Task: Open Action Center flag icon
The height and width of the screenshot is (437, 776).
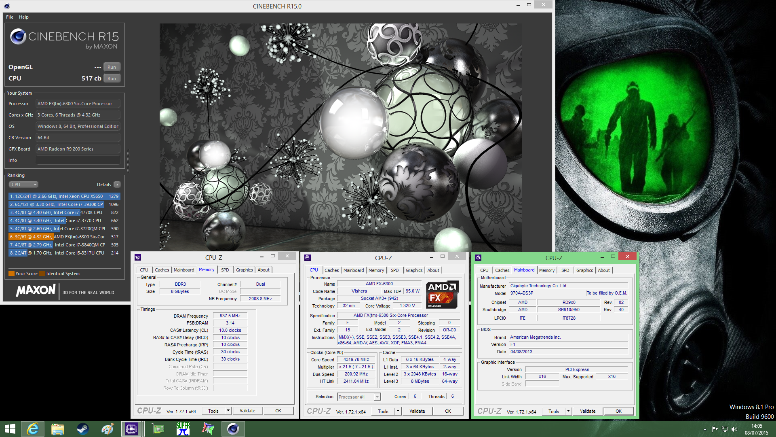Action: coord(715,429)
